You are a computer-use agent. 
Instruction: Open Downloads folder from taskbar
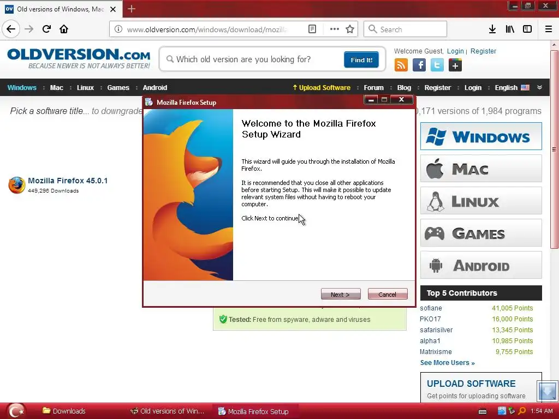pos(64,411)
